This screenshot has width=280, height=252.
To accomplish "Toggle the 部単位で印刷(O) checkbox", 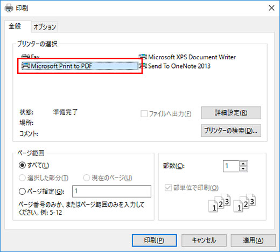I will tap(168, 188).
